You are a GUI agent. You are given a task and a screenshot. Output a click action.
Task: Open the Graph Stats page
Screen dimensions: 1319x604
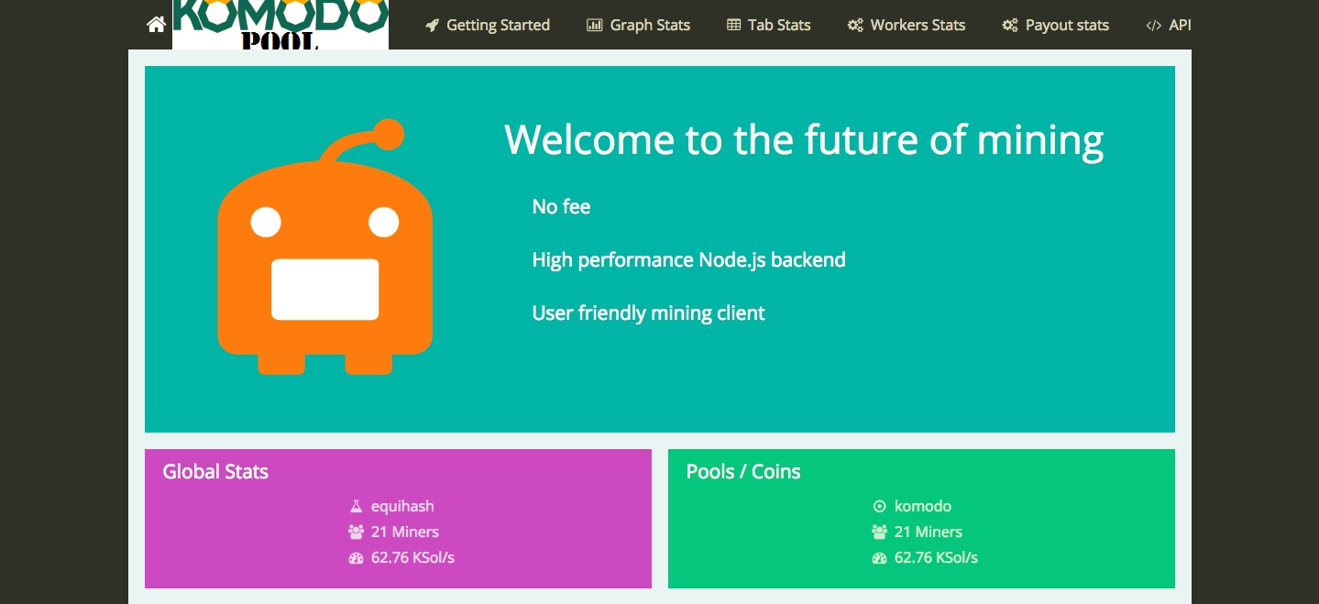click(650, 26)
